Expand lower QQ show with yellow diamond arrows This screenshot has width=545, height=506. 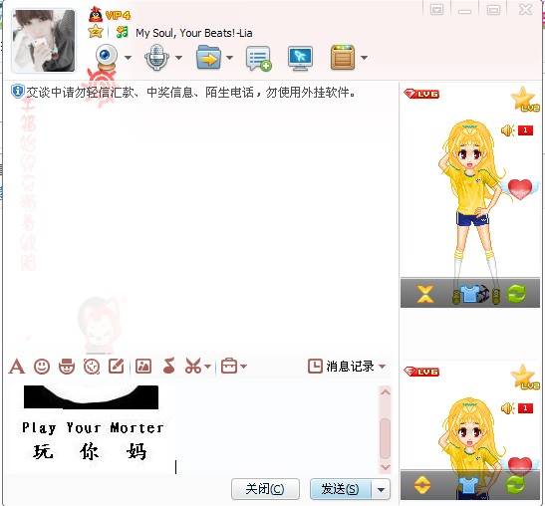[422, 485]
